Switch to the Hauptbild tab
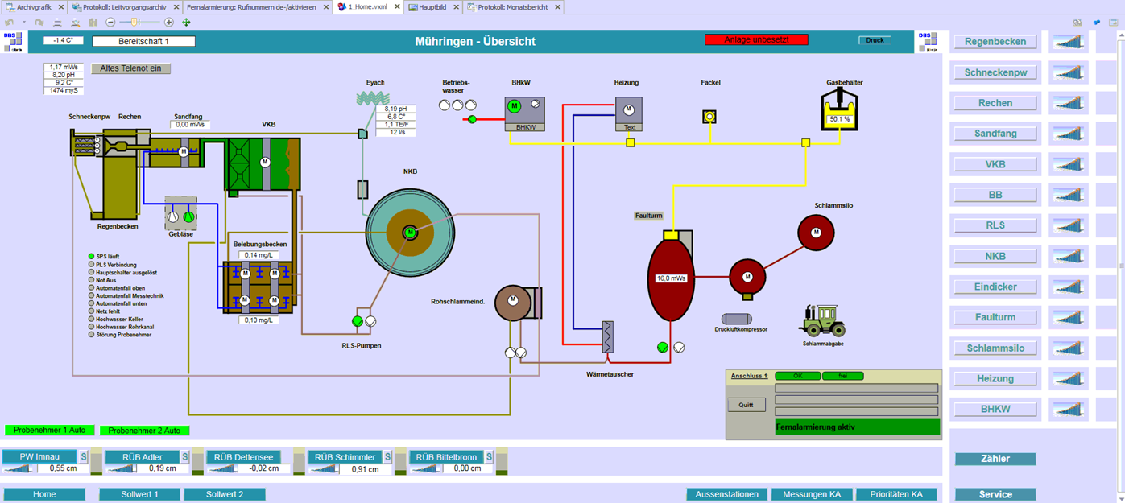This screenshot has height=503, width=1125. click(x=434, y=7)
